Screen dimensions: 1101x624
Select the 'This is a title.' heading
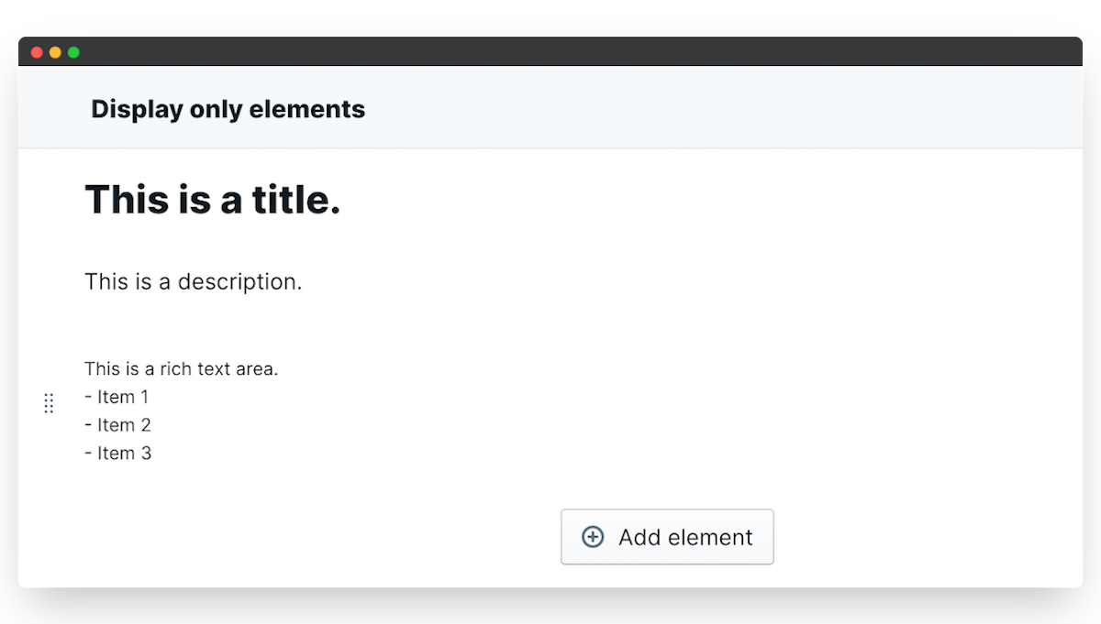point(212,199)
